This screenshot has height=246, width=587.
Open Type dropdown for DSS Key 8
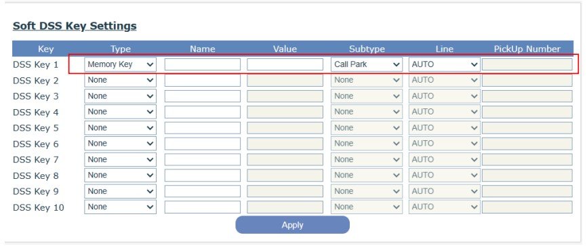click(x=120, y=176)
